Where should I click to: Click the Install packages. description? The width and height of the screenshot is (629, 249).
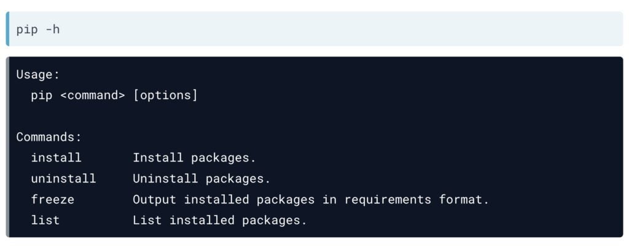[194, 158]
